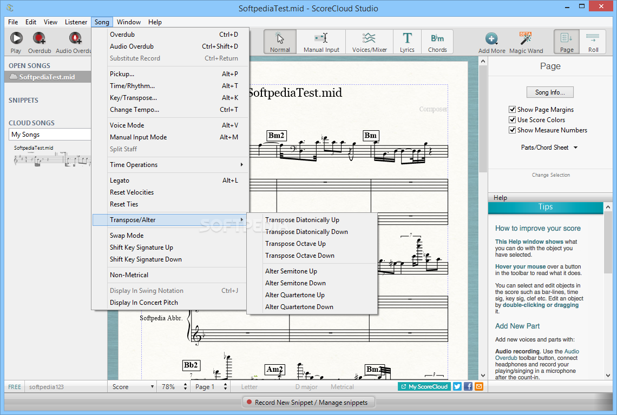The height and width of the screenshot is (415, 617).
Task: Toggle Use Score Colors checkbox
Action: 512,120
